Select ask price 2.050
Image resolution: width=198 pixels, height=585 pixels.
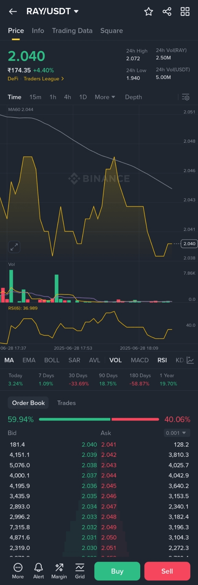tap(109, 538)
